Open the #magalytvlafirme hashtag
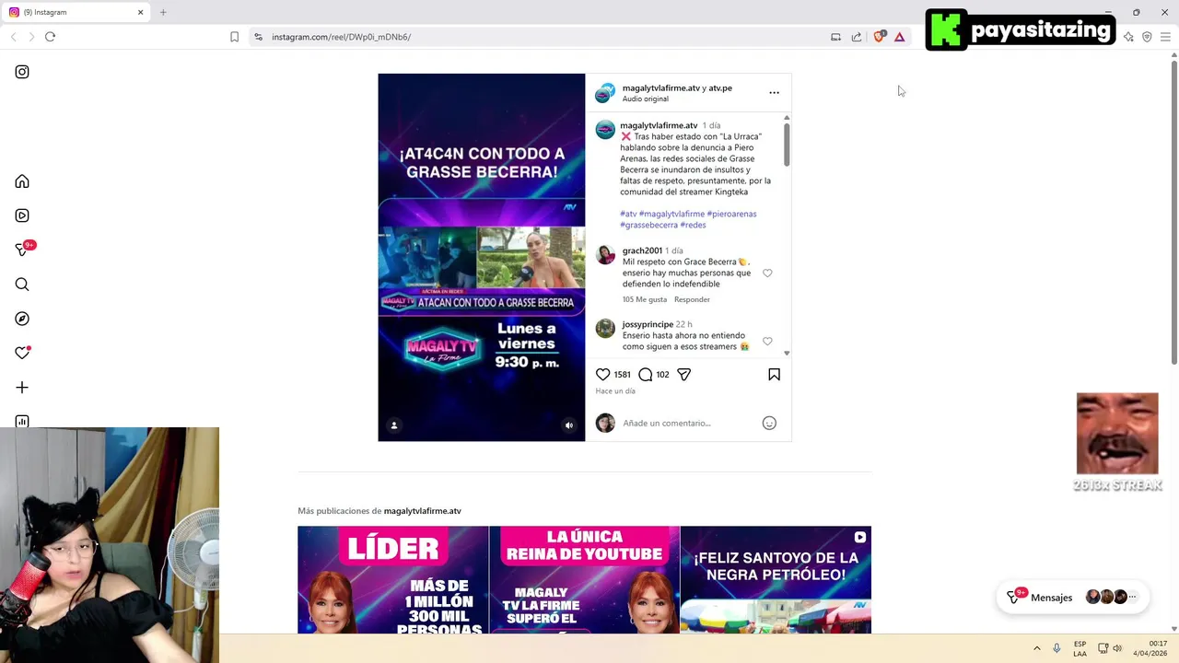Image resolution: width=1179 pixels, height=663 pixels. pos(671,214)
